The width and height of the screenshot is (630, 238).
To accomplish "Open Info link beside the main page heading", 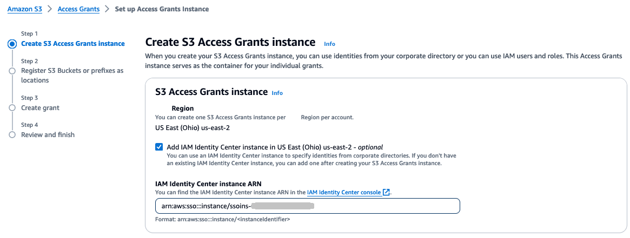I will pyautogui.click(x=329, y=44).
